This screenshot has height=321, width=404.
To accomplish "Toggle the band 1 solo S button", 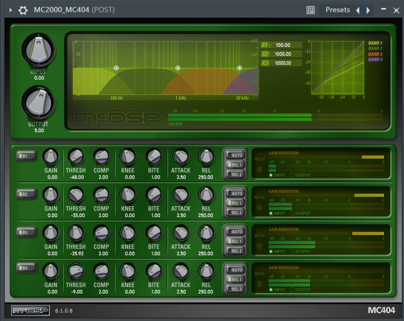I will (x=259, y=170).
